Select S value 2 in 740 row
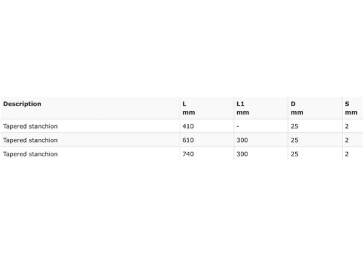363x262 pixels. (x=347, y=154)
